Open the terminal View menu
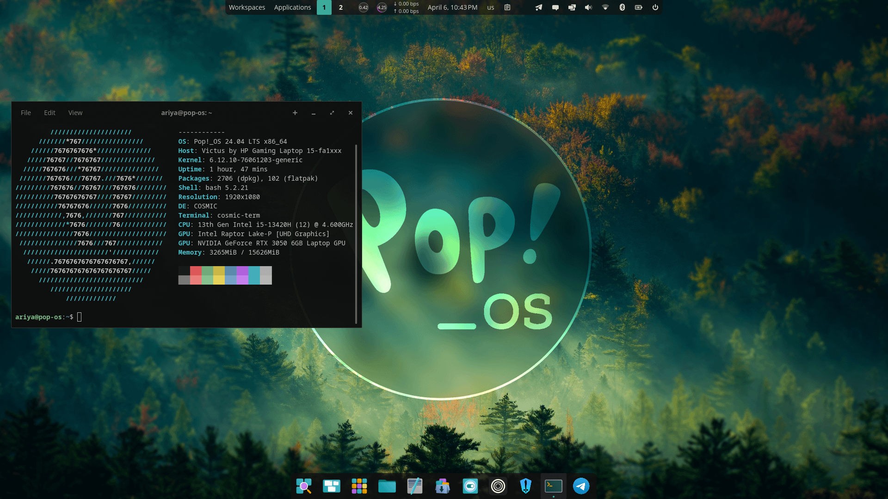 tap(75, 113)
